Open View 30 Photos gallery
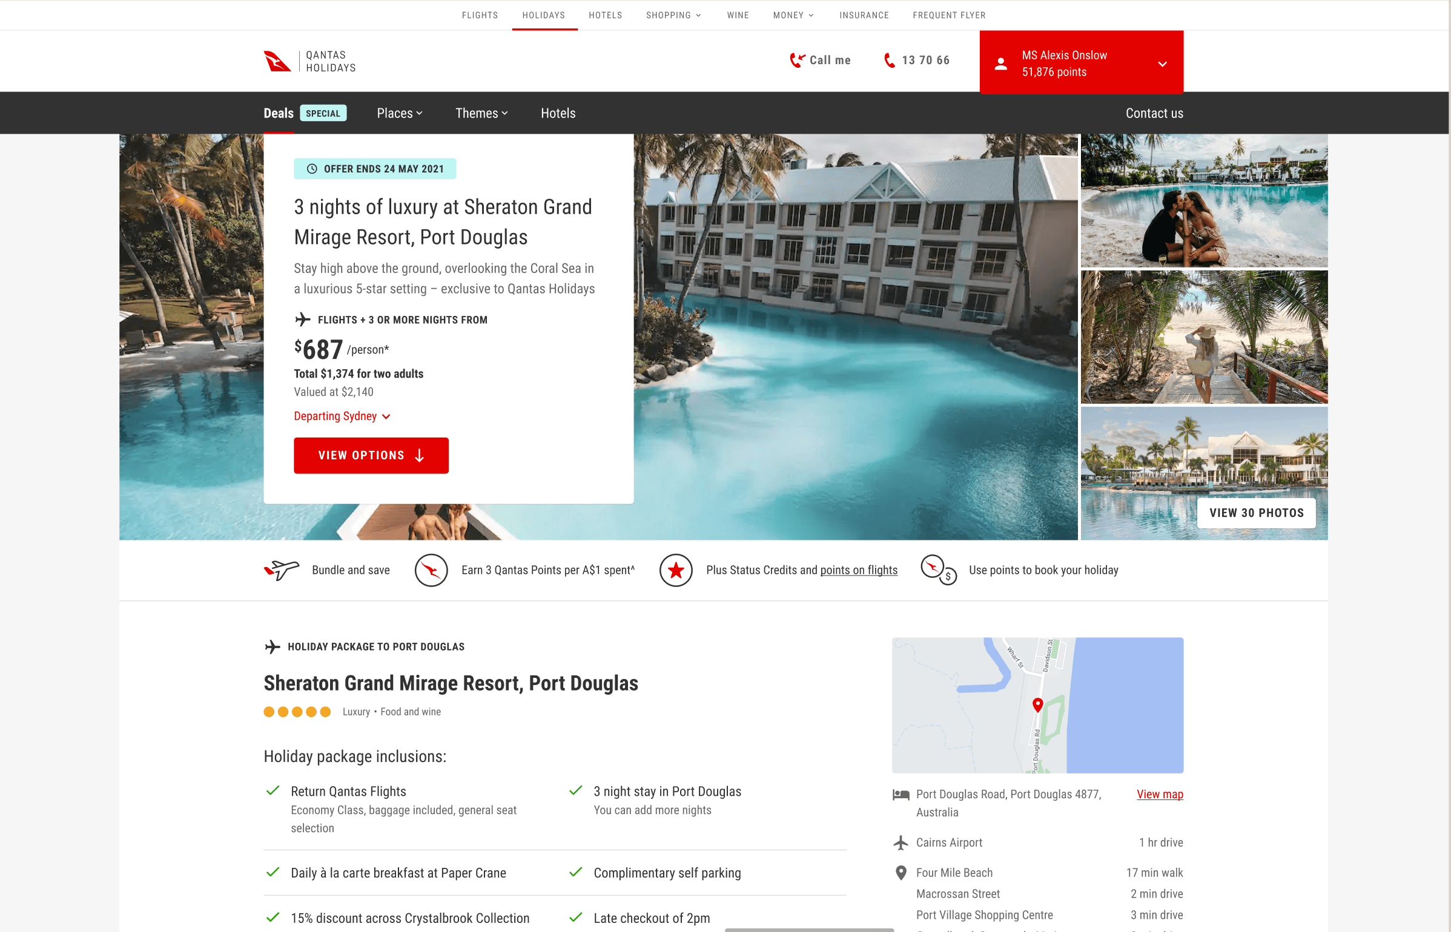 pyautogui.click(x=1257, y=513)
